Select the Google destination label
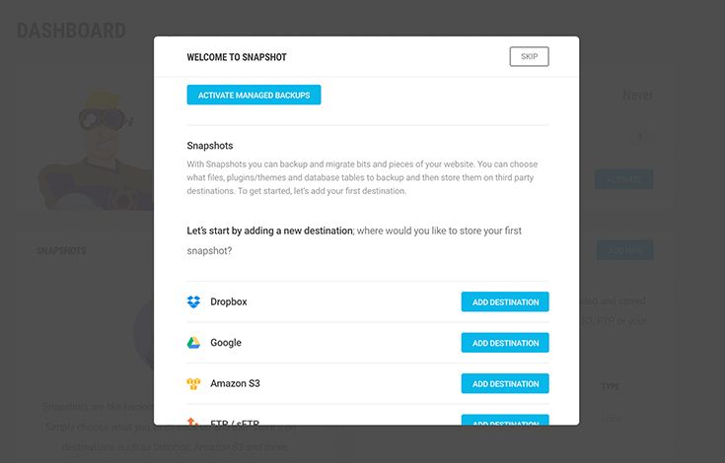The image size is (725, 463). (226, 343)
